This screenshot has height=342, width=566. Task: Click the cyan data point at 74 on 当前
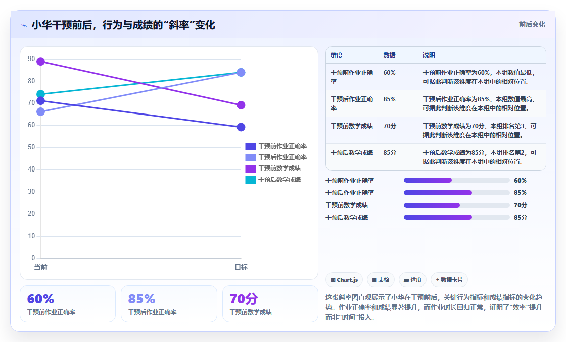pos(41,94)
